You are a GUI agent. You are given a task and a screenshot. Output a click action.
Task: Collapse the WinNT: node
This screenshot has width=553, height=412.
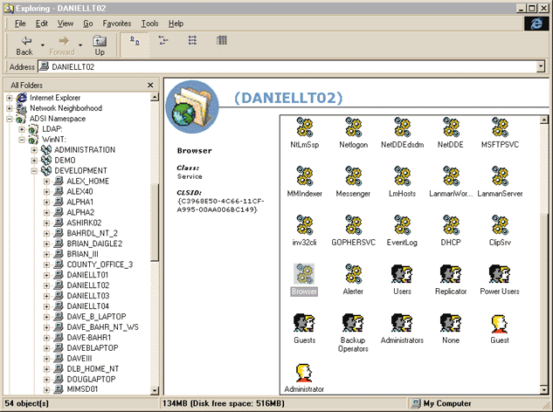[x=22, y=140]
